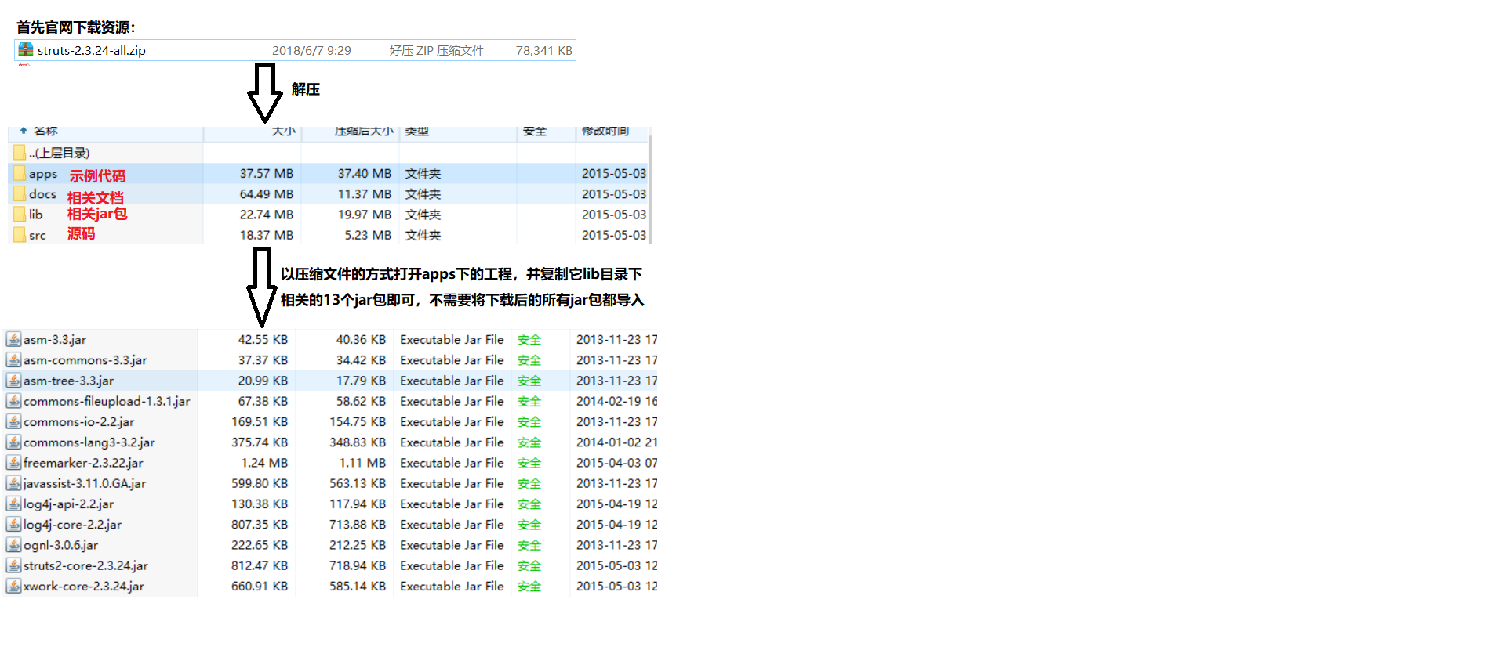This screenshot has height=668, width=1501.
Task: Click the freemarker-2.3.22.jar file icon
Action: 14,463
